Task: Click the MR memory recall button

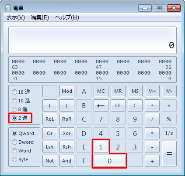Action: pos(118,91)
